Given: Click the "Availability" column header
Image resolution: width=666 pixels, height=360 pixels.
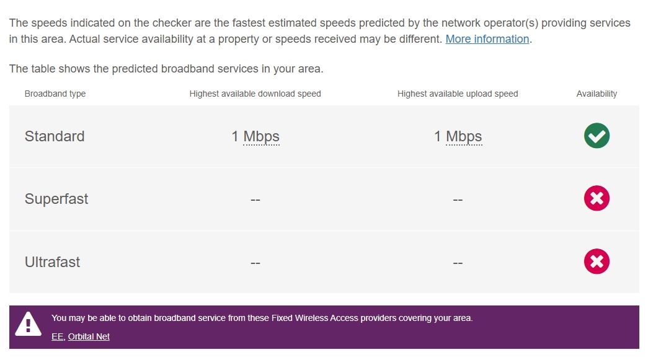Looking at the screenshot, I should [597, 94].
